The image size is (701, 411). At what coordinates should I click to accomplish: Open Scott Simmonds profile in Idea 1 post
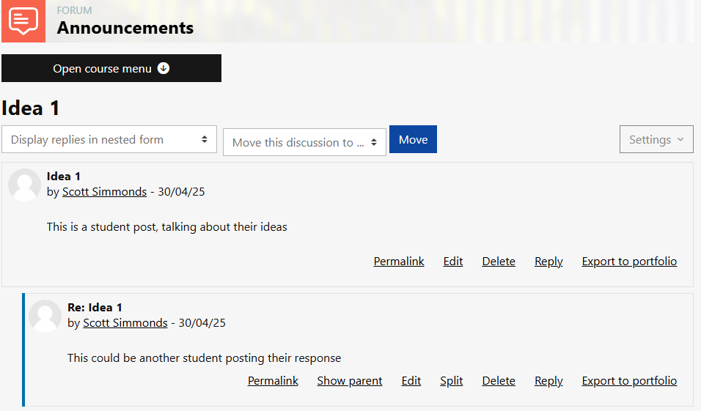coord(104,192)
